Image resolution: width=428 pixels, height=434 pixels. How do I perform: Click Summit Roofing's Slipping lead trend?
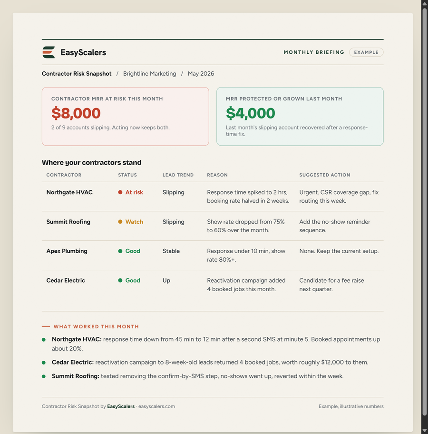point(174,222)
